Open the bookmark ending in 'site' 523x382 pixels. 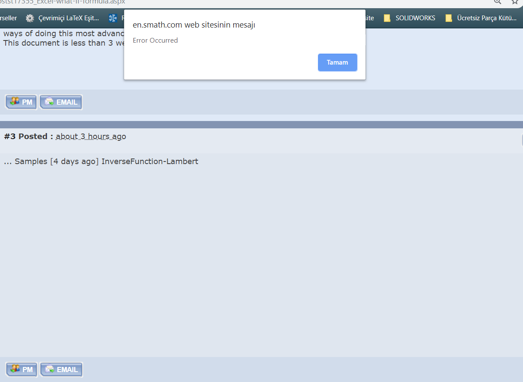point(369,18)
